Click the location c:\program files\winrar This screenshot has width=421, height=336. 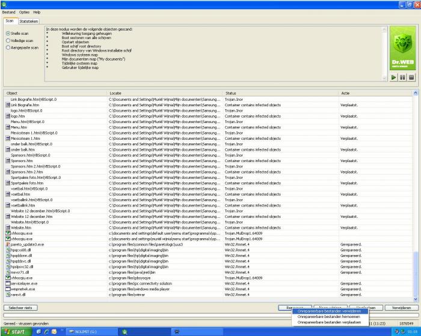[127, 295]
